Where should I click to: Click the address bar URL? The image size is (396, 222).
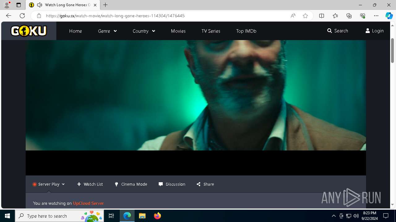pyautogui.click(x=115, y=16)
